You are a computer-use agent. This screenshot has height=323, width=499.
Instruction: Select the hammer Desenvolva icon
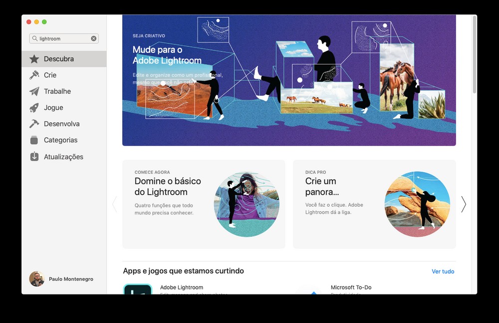click(x=34, y=124)
